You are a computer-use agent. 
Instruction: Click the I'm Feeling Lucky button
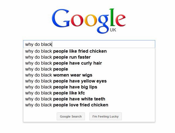point(106,116)
